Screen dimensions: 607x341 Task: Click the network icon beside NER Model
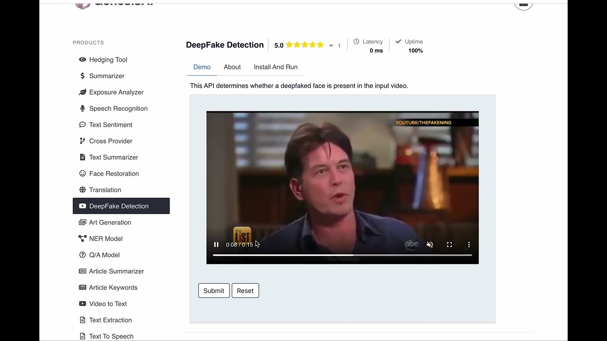83,239
